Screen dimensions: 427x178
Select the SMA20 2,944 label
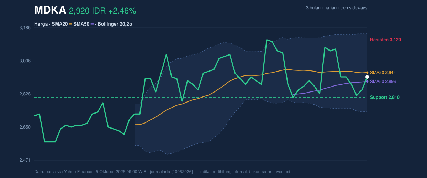(x=383, y=73)
